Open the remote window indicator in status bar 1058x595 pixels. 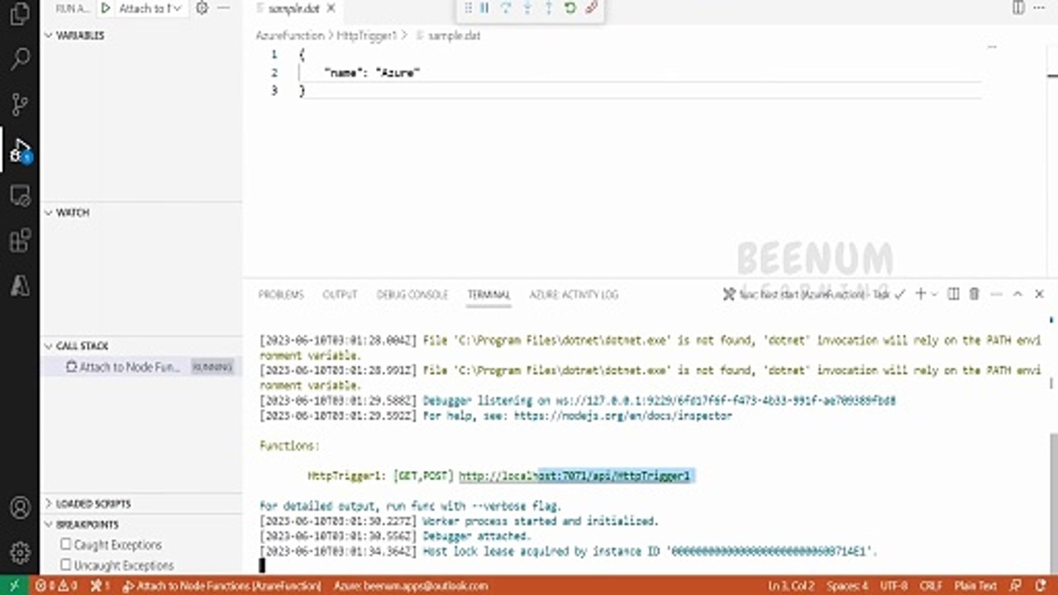(14, 586)
